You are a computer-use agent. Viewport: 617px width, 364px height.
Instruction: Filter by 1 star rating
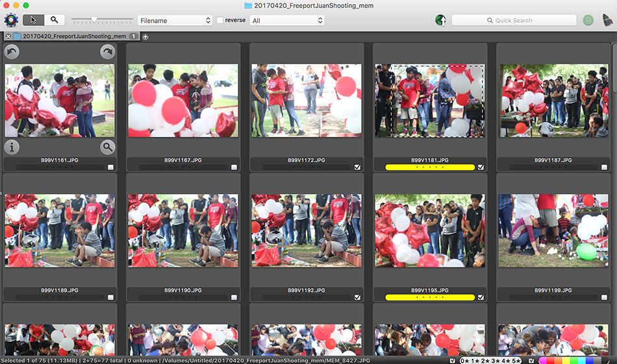coord(475,361)
